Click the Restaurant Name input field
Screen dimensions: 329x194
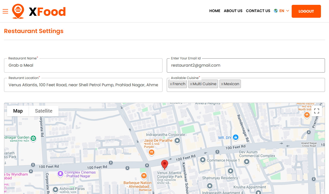point(83,66)
